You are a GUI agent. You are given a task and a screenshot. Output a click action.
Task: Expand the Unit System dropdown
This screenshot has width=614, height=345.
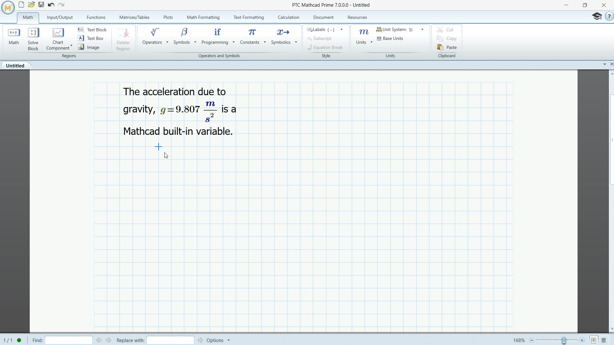coord(422,30)
